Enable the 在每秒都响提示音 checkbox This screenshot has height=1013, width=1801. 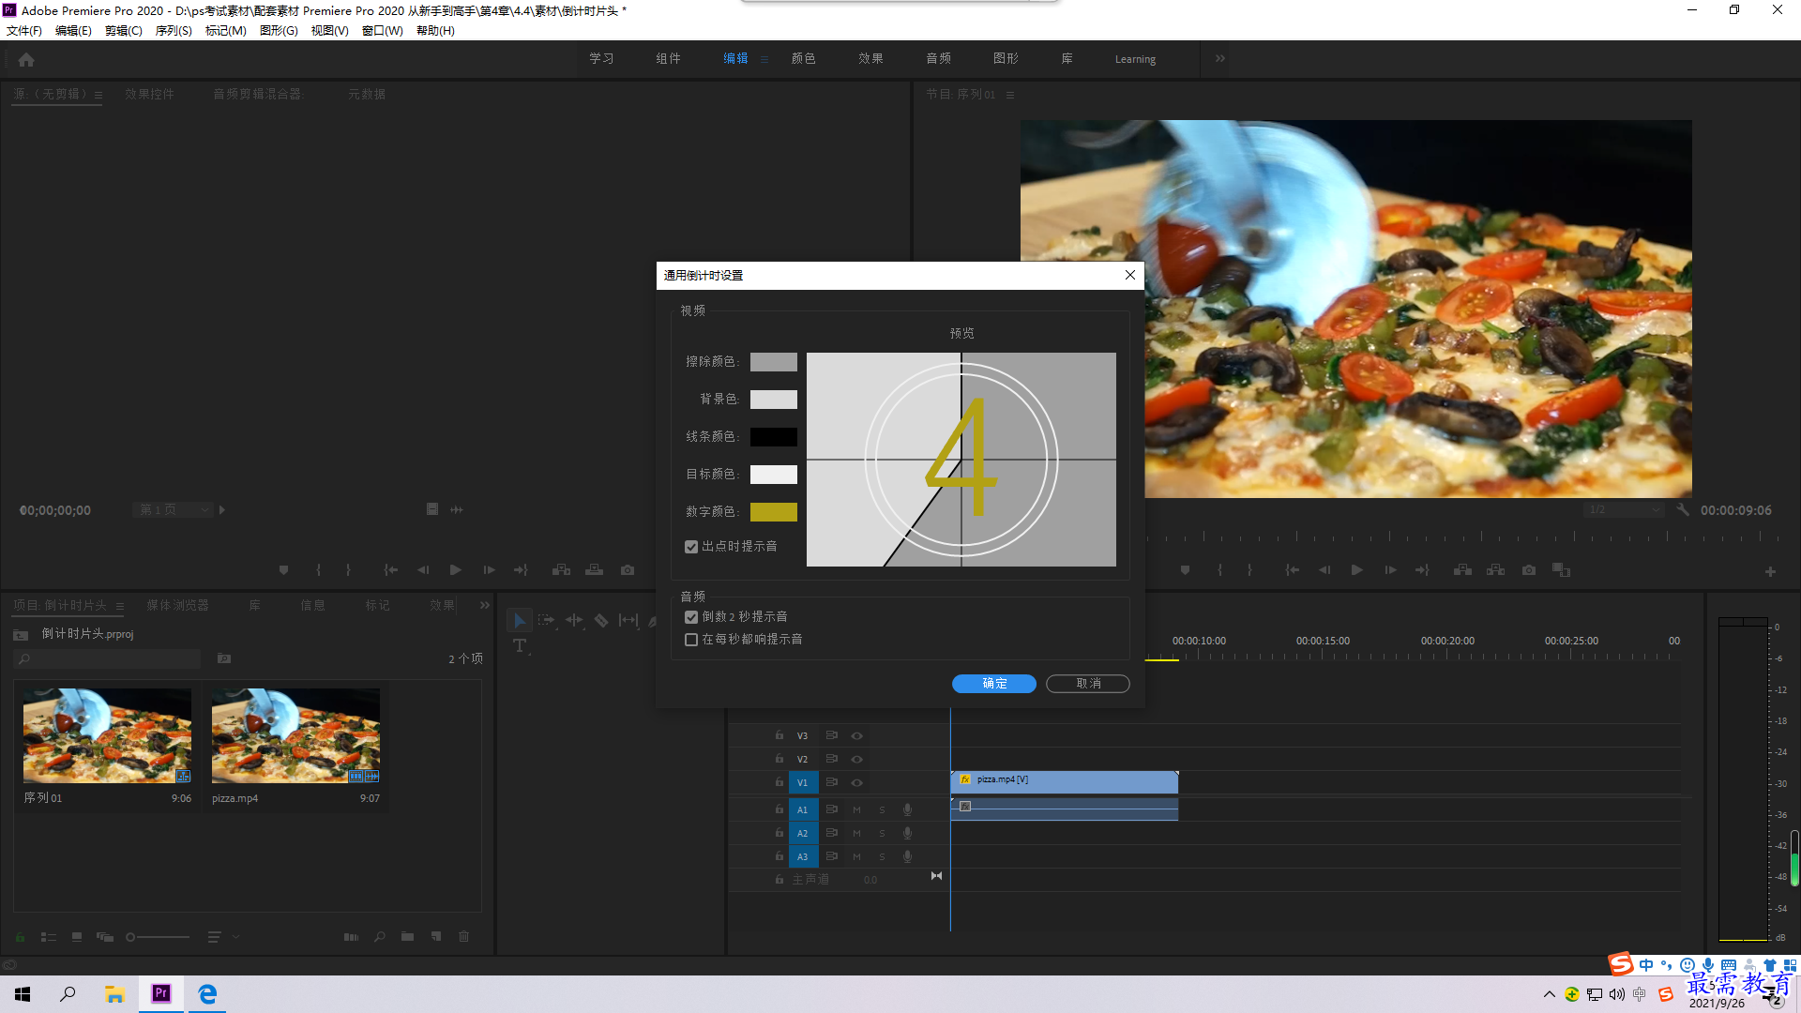click(691, 640)
